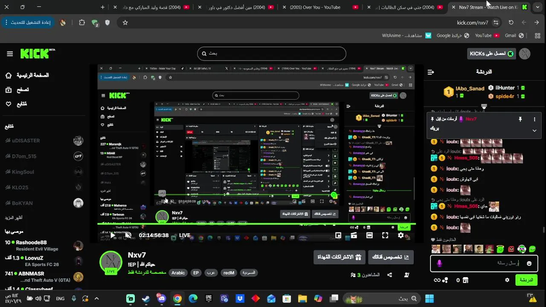This screenshot has height=307, width=546.
Task: Open Steam from the taskbar
Action: click(146, 298)
